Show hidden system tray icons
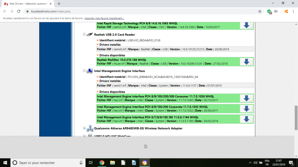Image resolution: width=298 pixels, height=167 pixels. (x=250, y=163)
